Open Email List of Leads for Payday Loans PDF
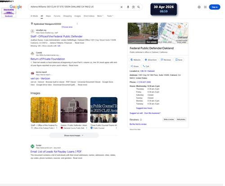The image size is (225, 186). coord(56,152)
